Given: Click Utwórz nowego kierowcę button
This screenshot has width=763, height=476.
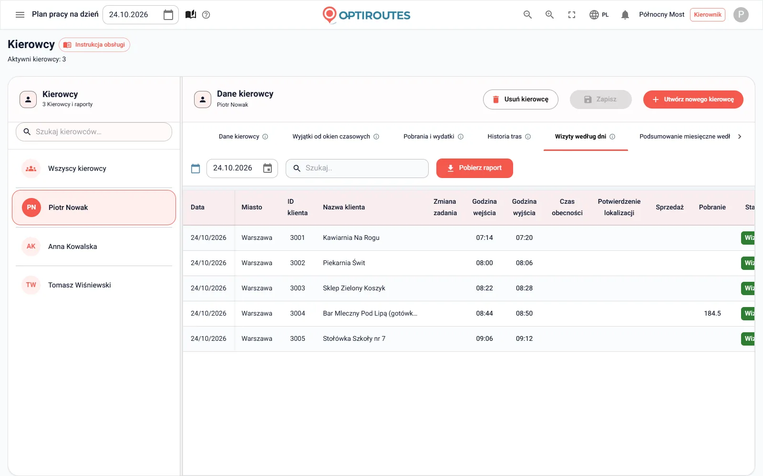Looking at the screenshot, I should pos(693,99).
